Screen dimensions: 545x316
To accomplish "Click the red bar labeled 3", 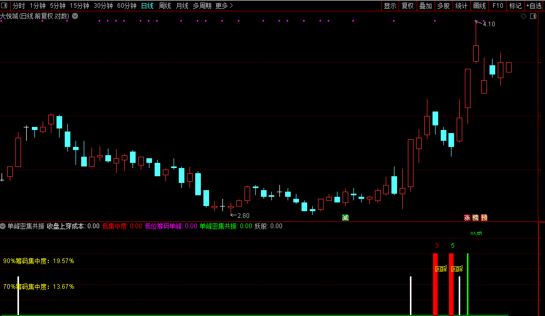I will coord(435,284).
